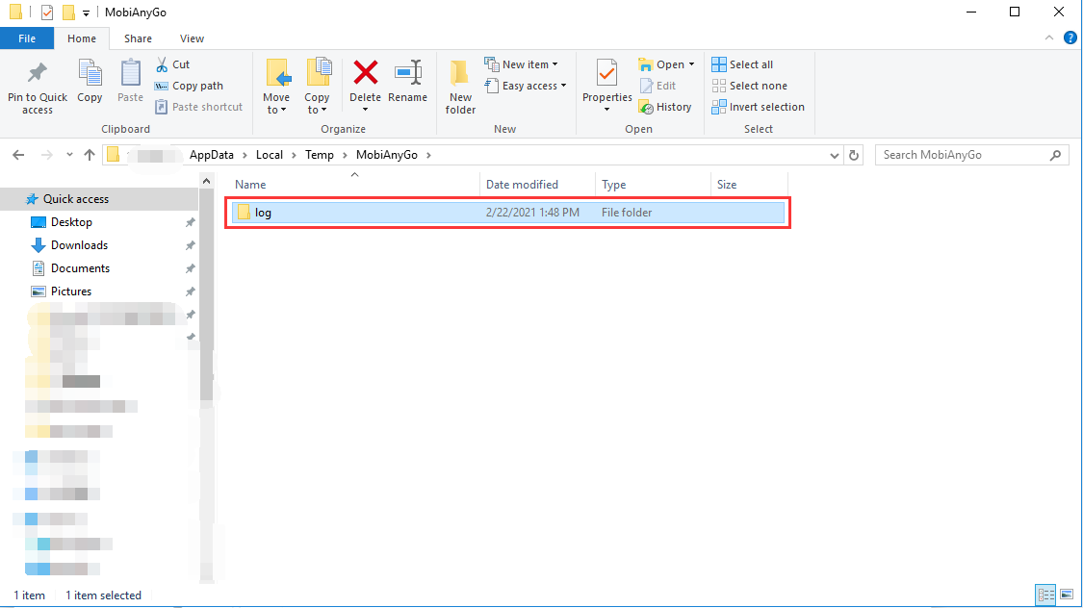Screen dimensions: 1083x608
Task: Click the Downloads pin icon
Action: click(x=190, y=245)
